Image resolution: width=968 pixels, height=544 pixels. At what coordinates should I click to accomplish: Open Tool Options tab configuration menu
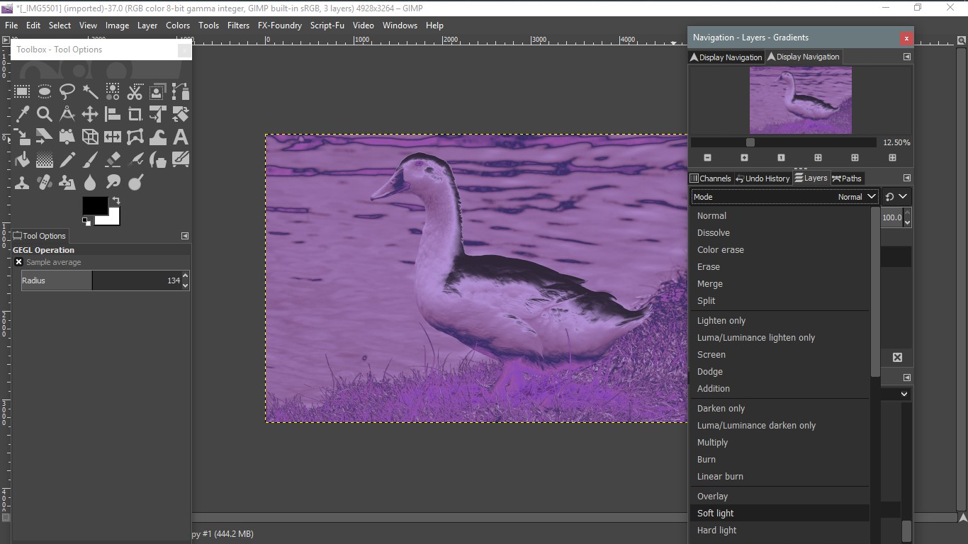[185, 236]
